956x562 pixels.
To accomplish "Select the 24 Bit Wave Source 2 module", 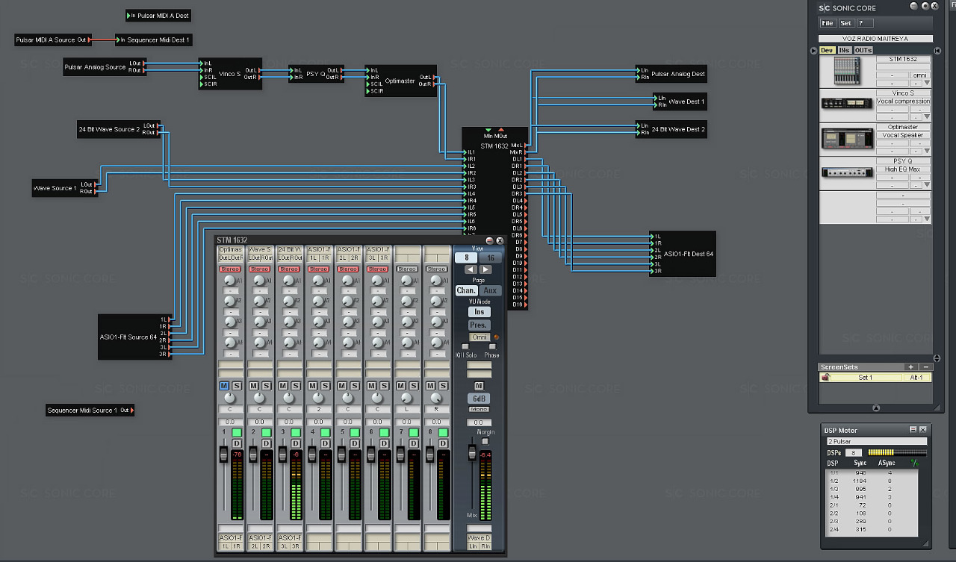I will click(118, 129).
